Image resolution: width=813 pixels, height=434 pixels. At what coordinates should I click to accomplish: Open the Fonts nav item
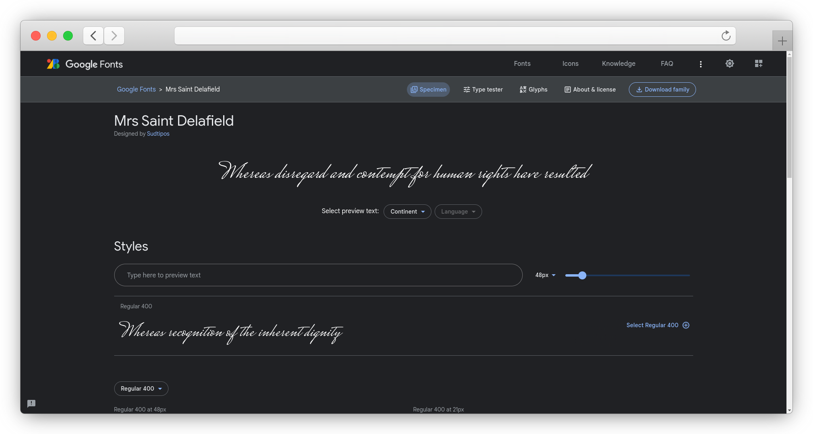522,63
